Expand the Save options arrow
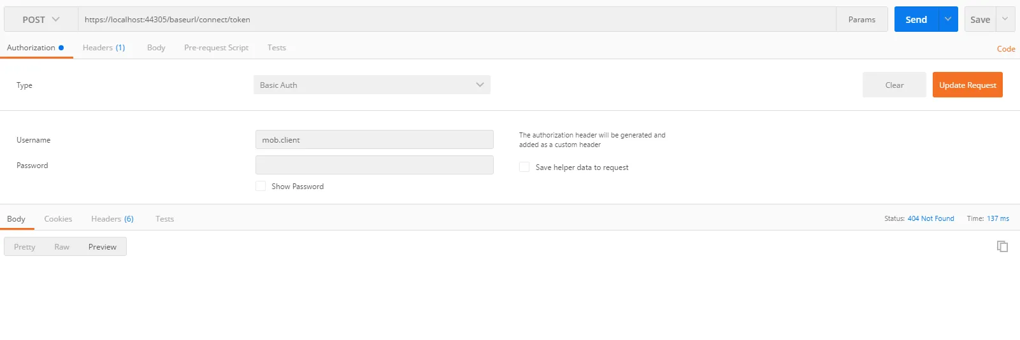Viewport: 1020px width, 340px height. click(1005, 19)
